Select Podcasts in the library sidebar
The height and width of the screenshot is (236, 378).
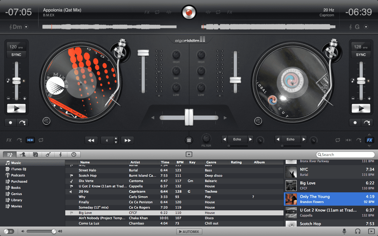pyautogui.click(x=18, y=175)
